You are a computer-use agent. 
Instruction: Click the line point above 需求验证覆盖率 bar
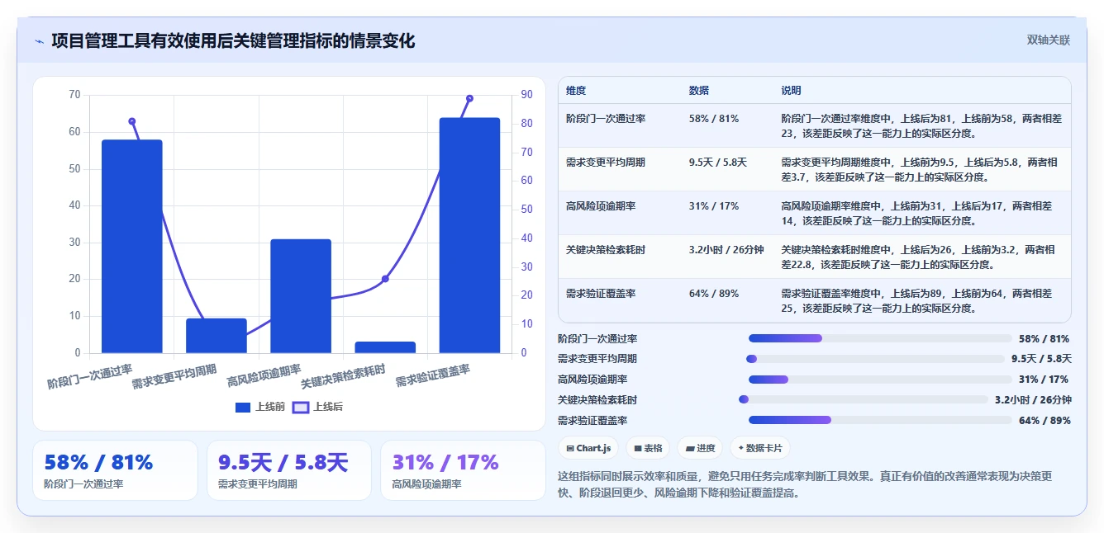pos(469,98)
